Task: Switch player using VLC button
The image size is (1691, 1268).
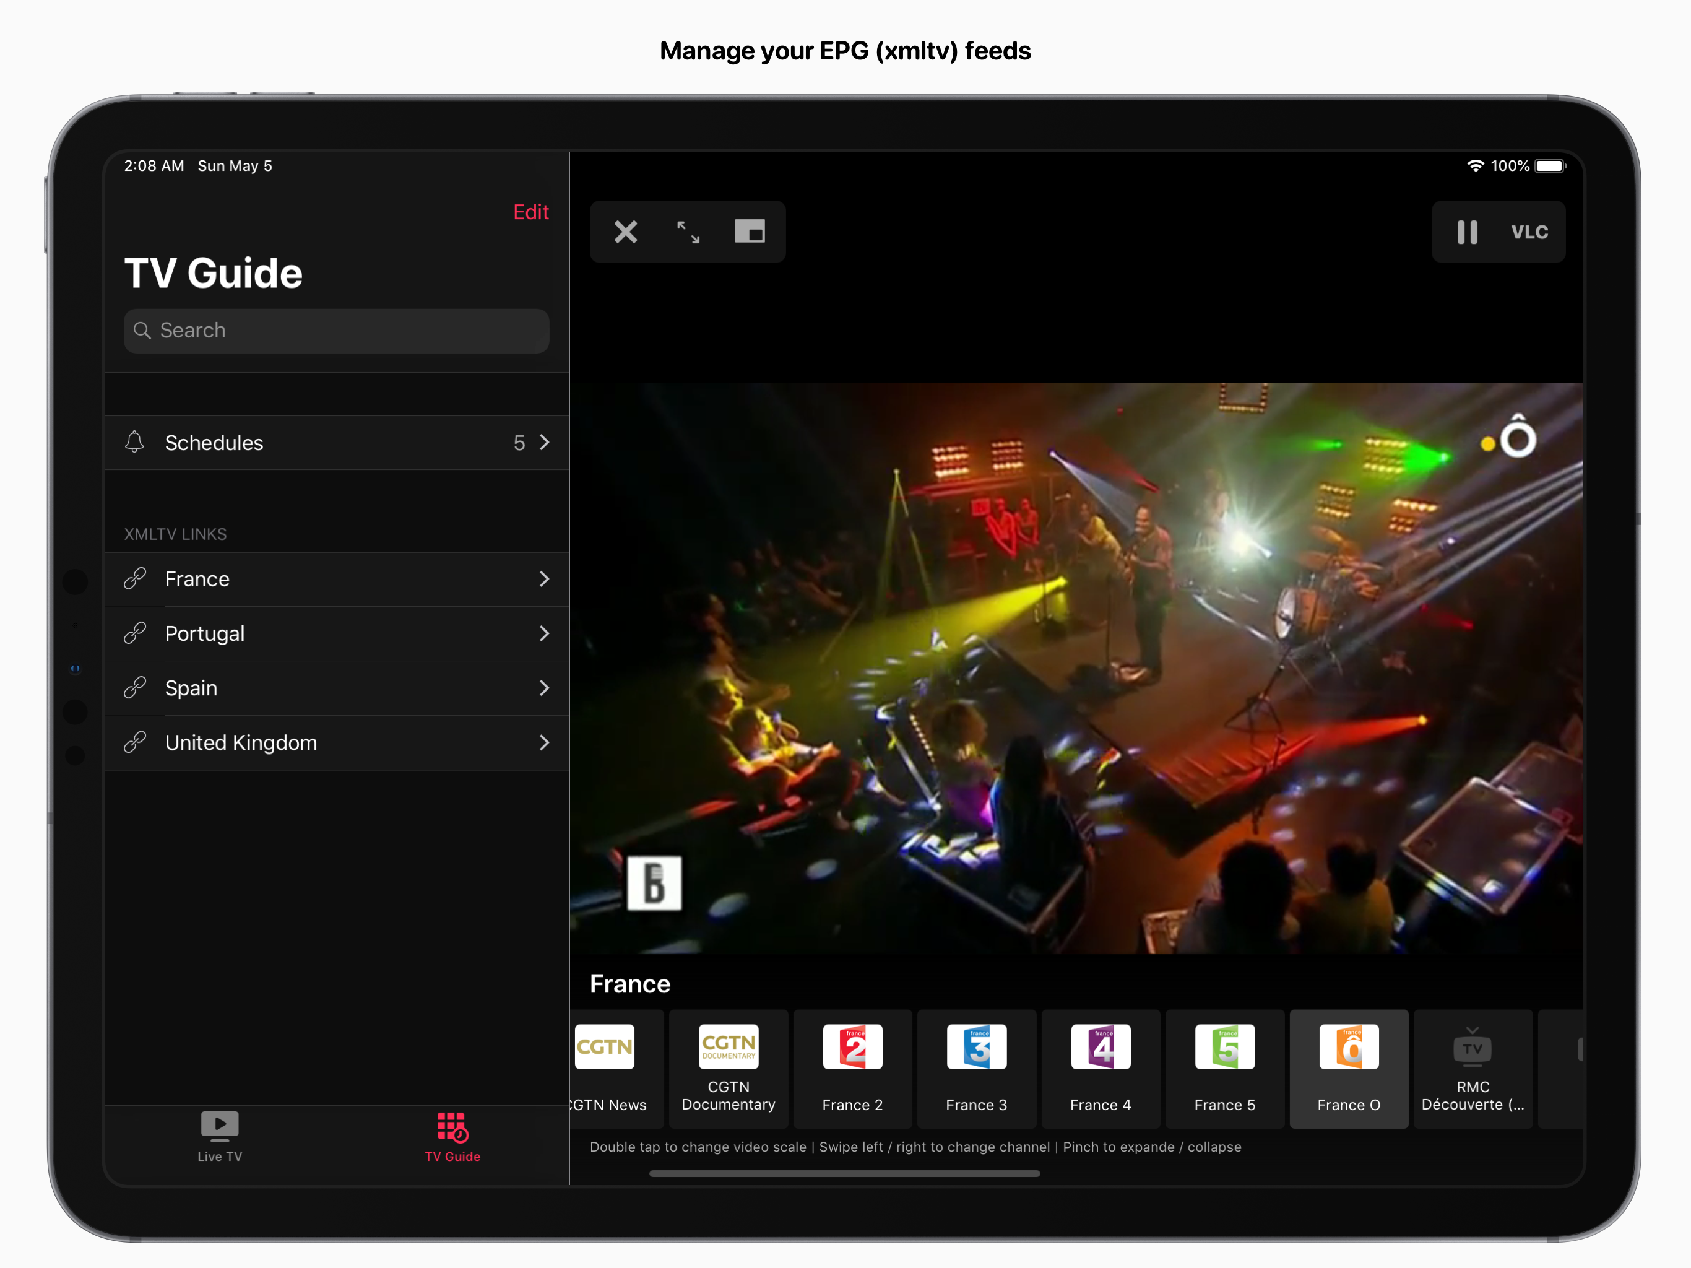Action: pos(1529,232)
